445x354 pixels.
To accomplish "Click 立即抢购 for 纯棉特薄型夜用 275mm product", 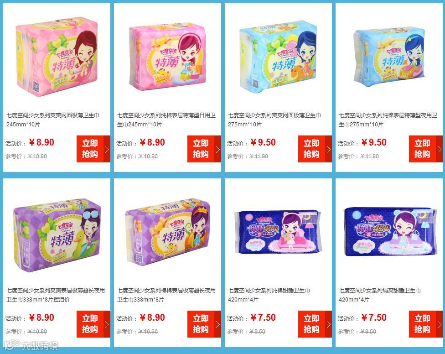I will tap(425, 149).
